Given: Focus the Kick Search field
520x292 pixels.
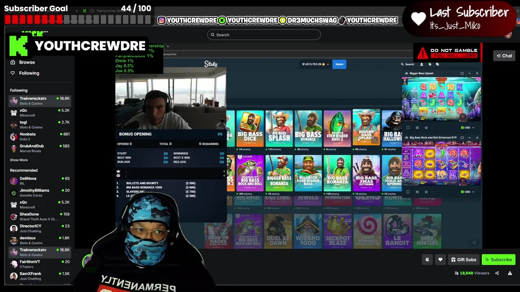Looking at the screenshot, I should coord(264,35).
